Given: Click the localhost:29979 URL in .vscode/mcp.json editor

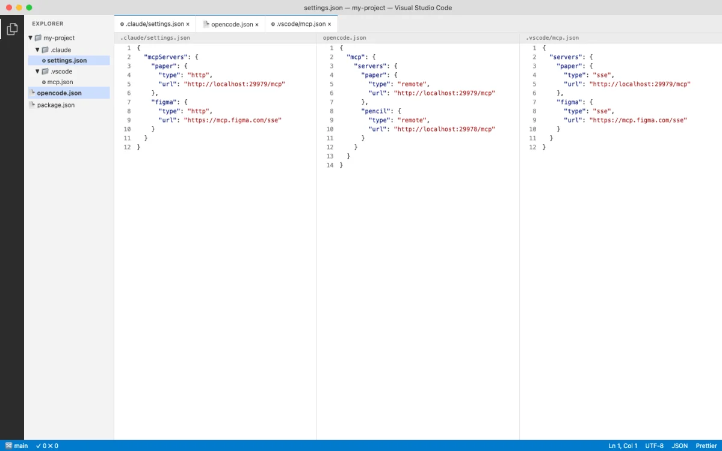Looking at the screenshot, I should (640, 84).
